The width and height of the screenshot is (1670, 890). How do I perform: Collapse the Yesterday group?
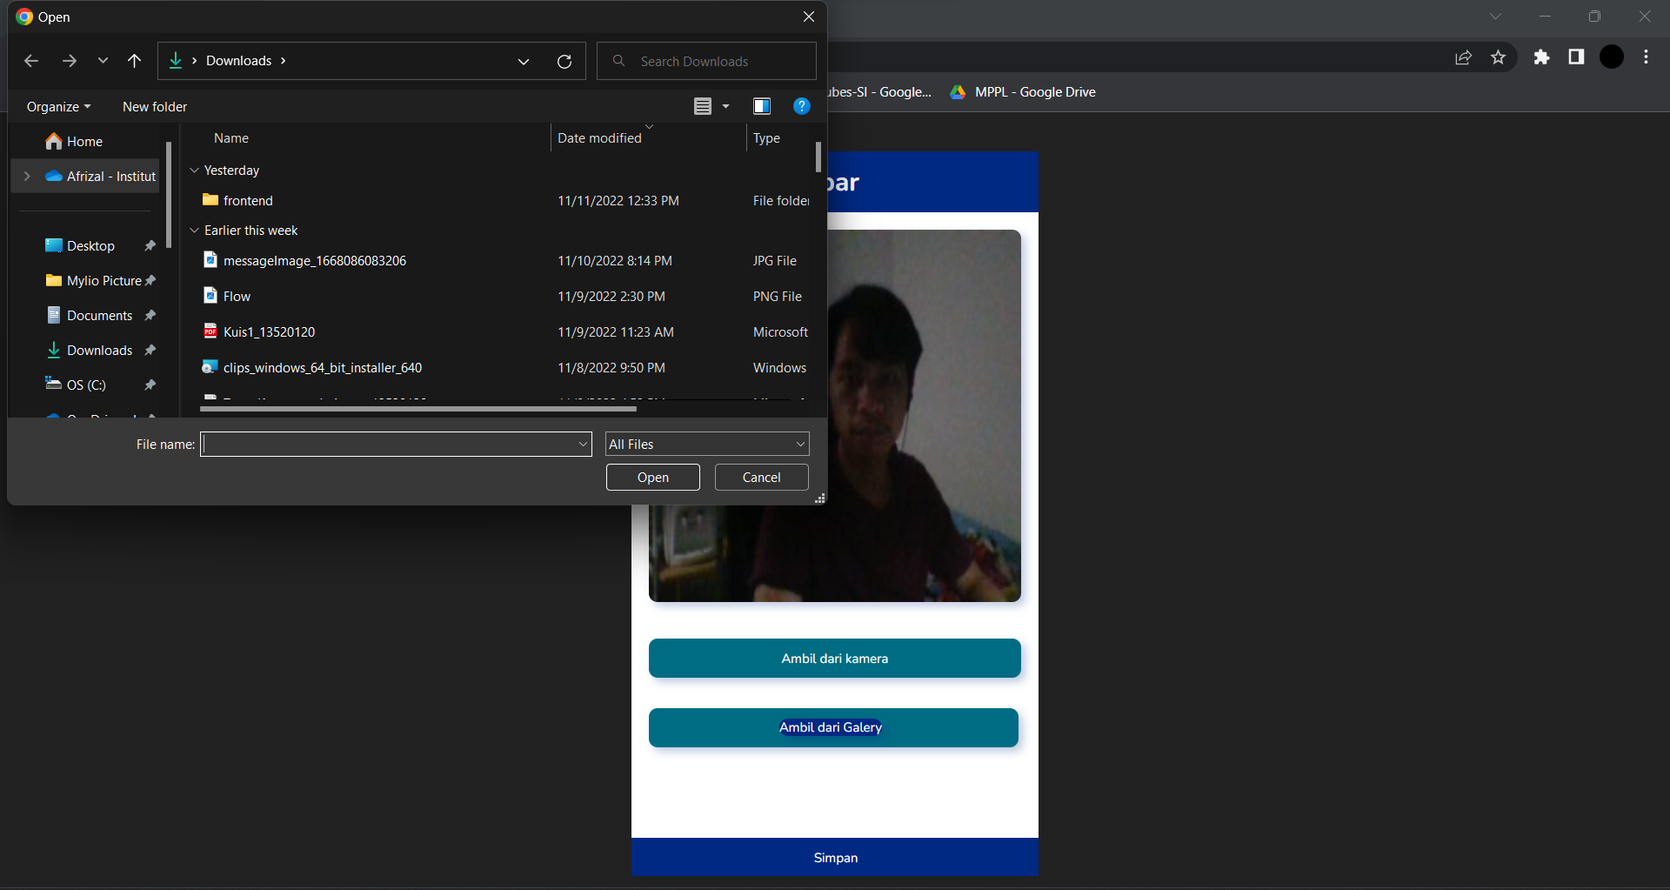(x=194, y=171)
